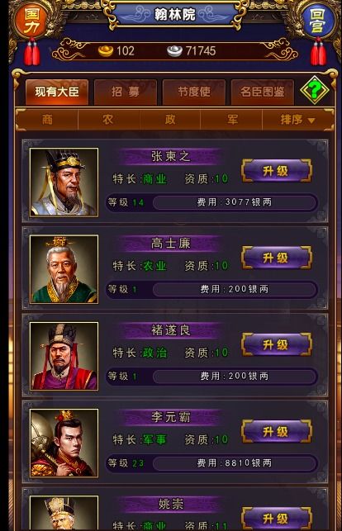The height and width of the screenshot is (531, 342).
Task: Open the 国力 round red icon
Action: [32, 21]
